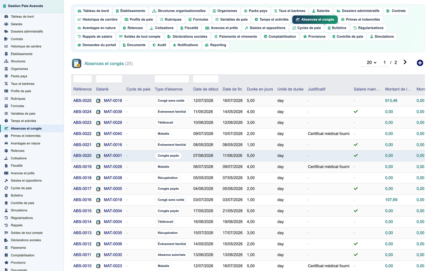Switch to Demandes du portail tab
This screenshot has width=433, height=271.
point(97,45)
